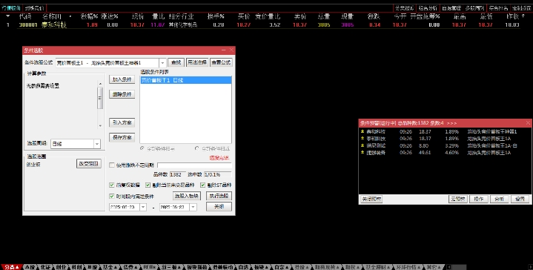Uncheck the 剔除ST品种 checkbox
533x270 pixels.
[203, 185]
